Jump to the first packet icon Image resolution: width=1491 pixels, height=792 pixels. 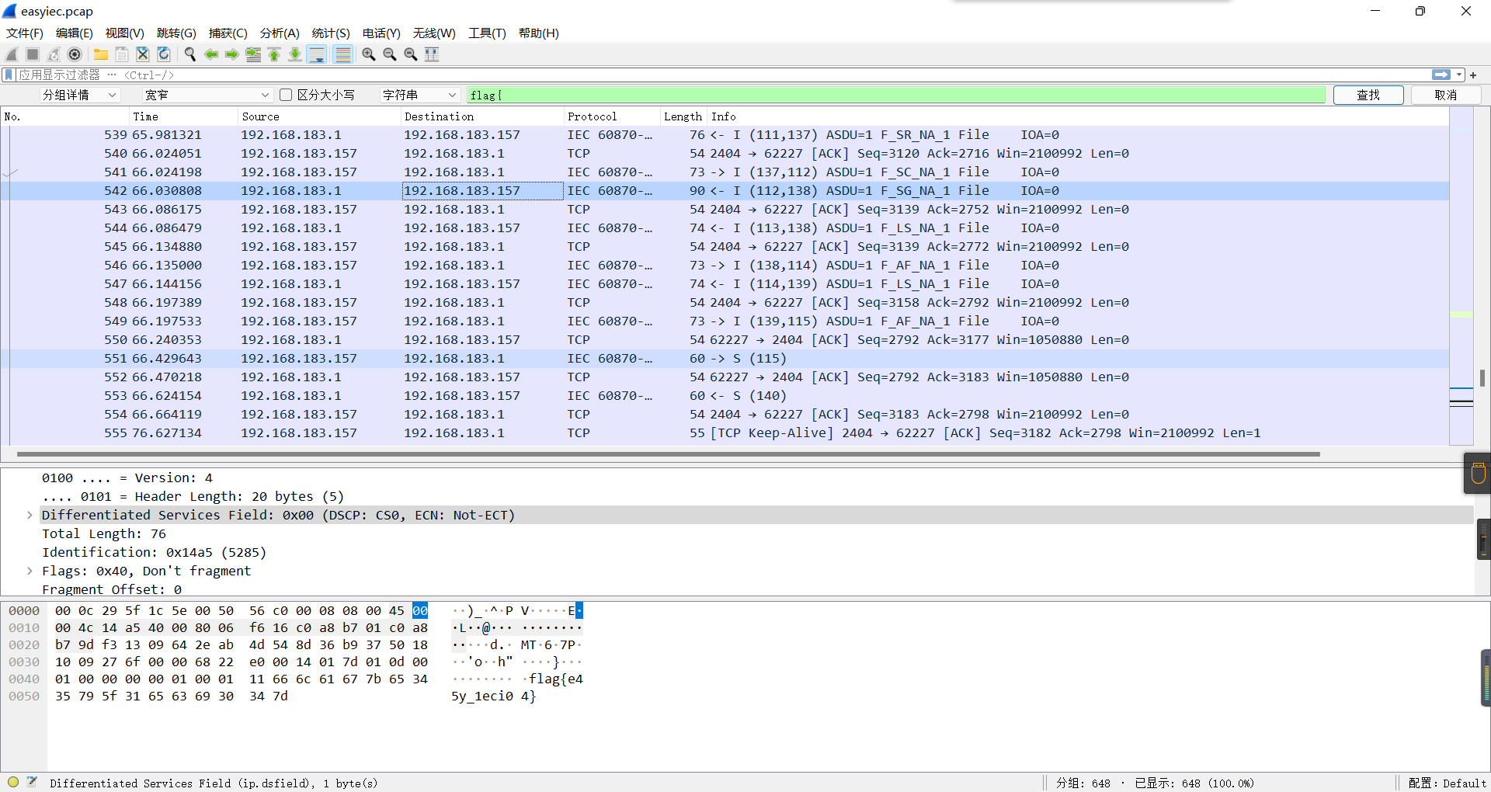click(274, 54)
